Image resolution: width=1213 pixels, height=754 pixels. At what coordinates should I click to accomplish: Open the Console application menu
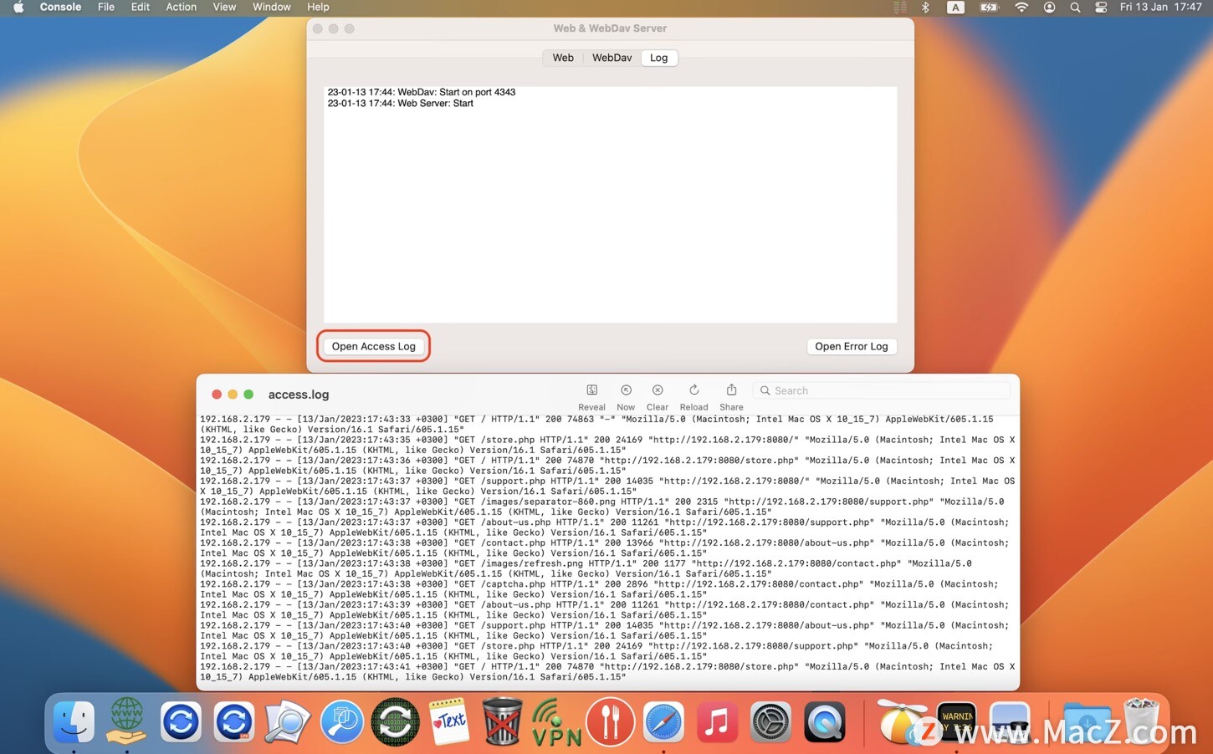pos(60,7)
